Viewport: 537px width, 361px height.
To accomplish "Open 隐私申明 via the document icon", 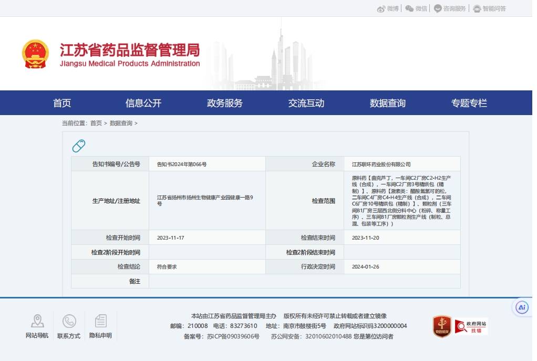I will pyautogui.click(x=100, y=319).
